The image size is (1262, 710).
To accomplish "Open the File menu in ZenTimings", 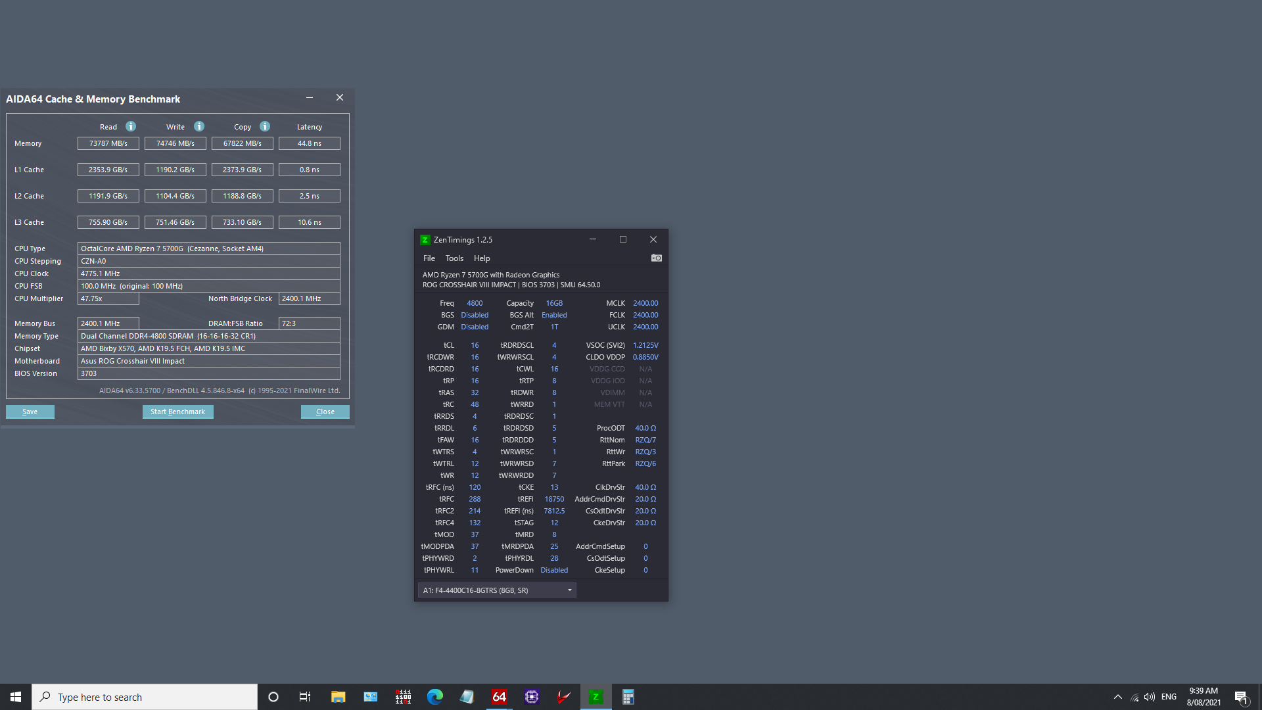I will point(429,258).
